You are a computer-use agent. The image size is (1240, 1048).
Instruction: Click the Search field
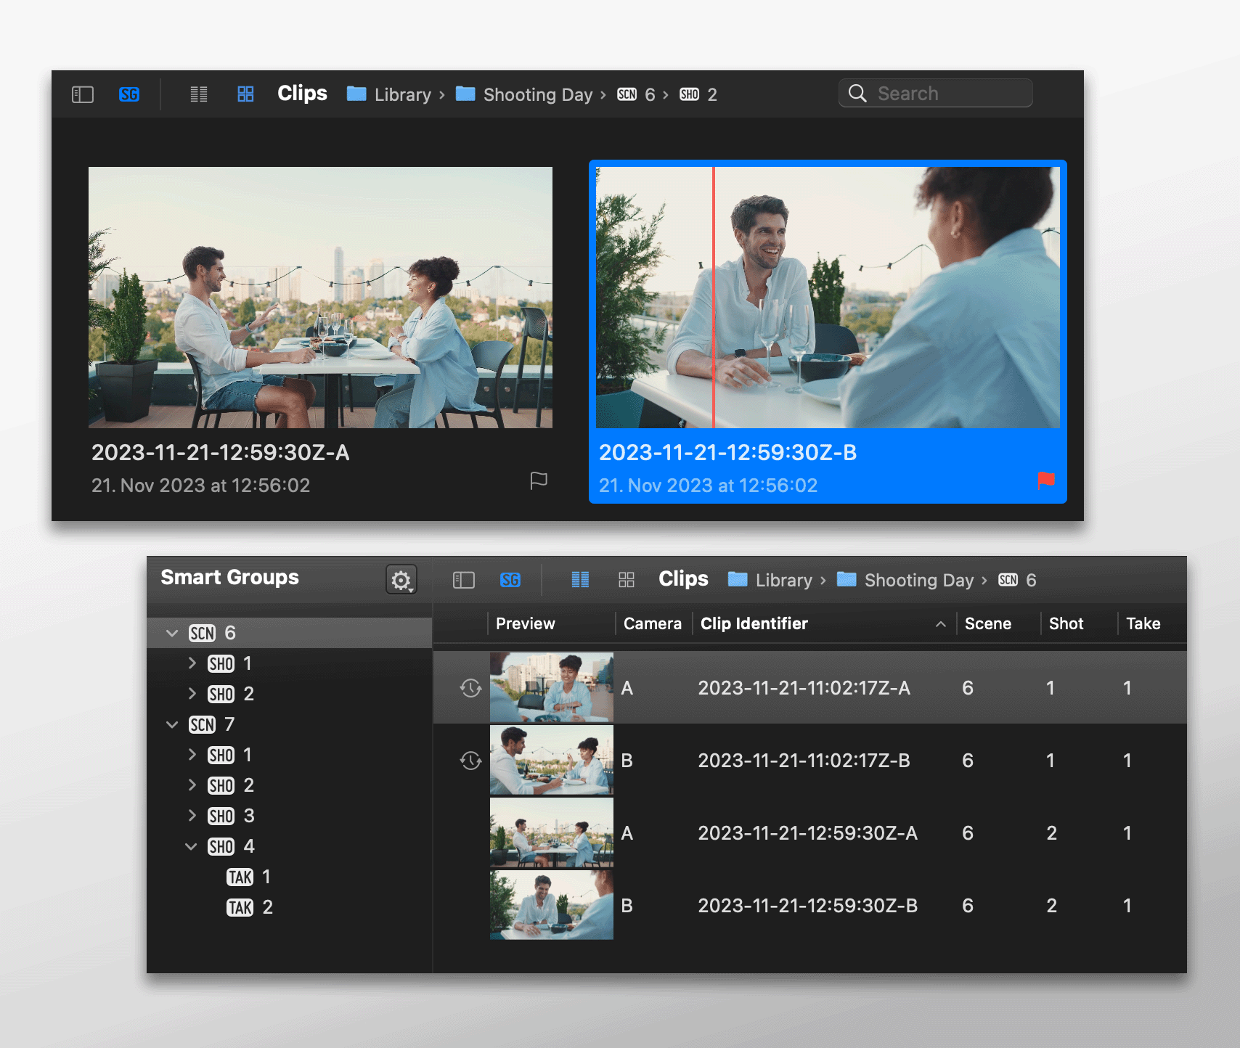pos(935,93)
